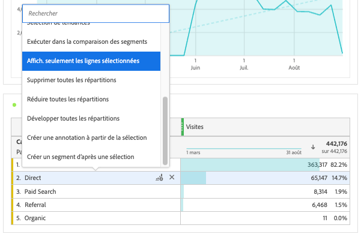Click the green handle on the Visites column header

pyautogui.click(x=183, y=127)
